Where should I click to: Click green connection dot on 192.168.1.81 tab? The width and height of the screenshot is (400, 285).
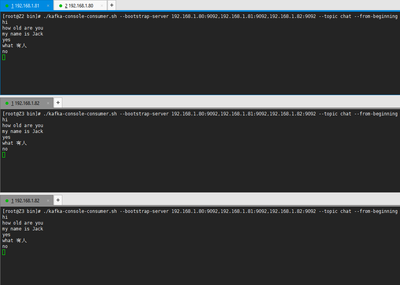(7, 5)
